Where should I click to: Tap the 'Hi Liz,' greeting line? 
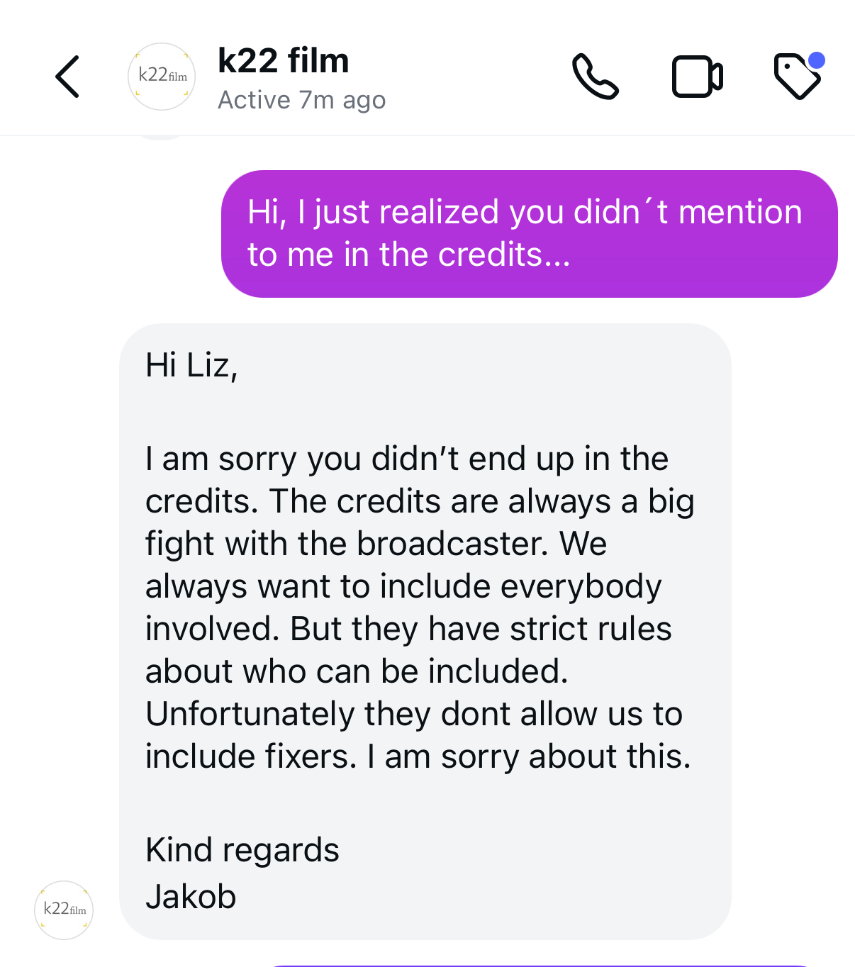pyautogui.click(x=191, y=366)
